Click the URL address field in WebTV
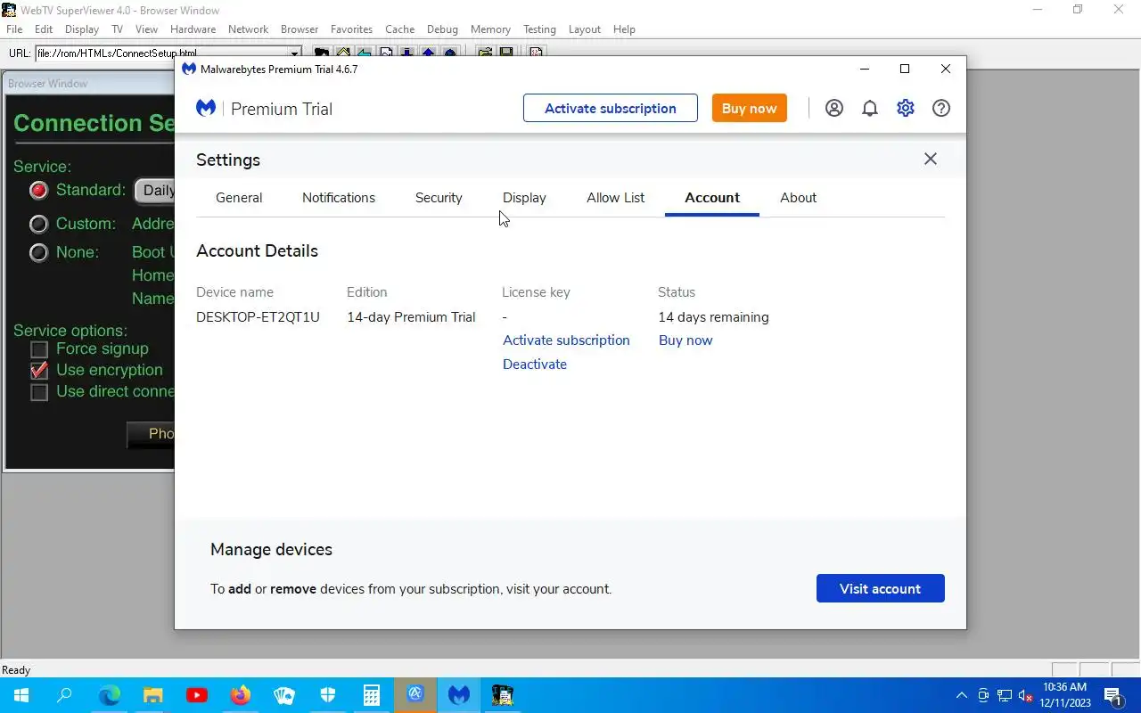Viewport: 1141px width, 713px height. 168,53
